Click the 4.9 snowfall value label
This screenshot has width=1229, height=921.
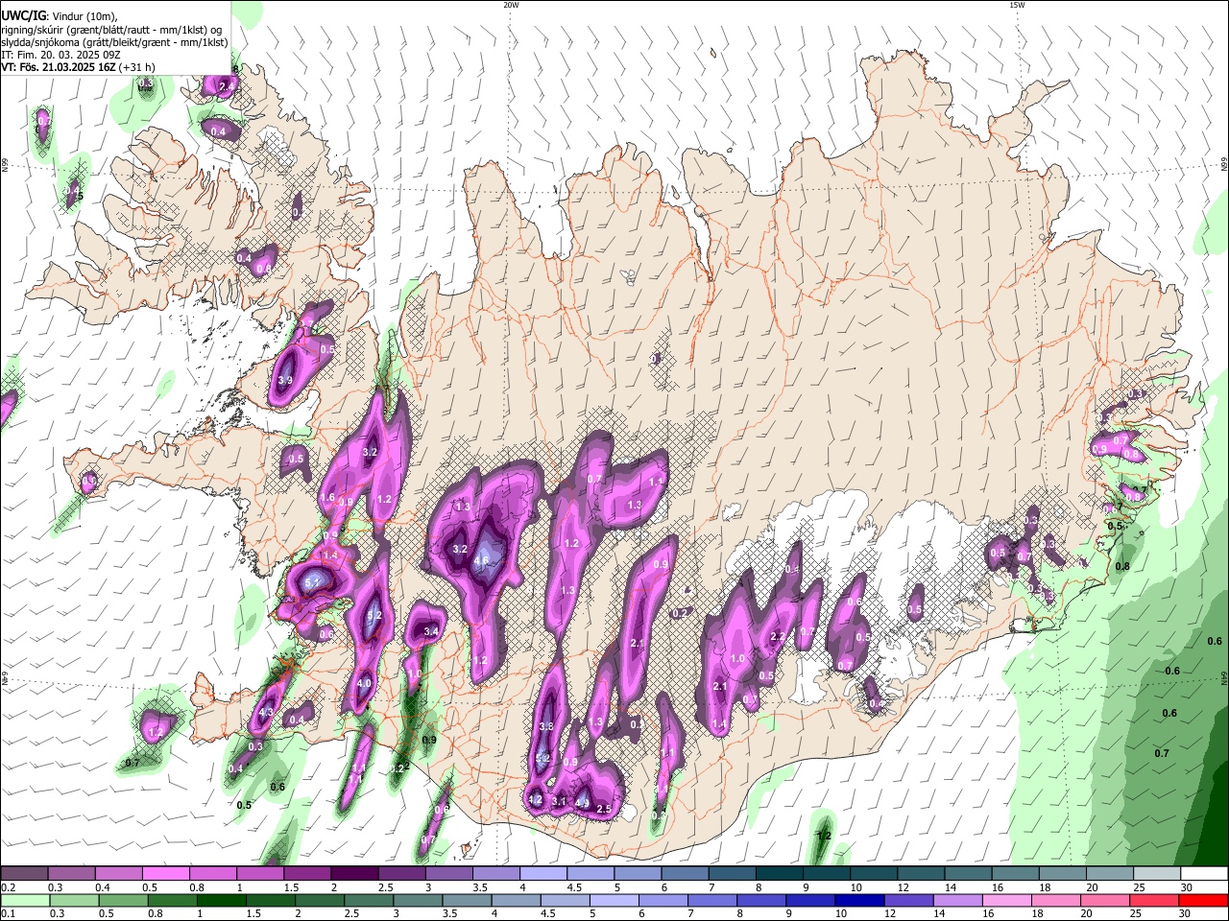[582, 804]
